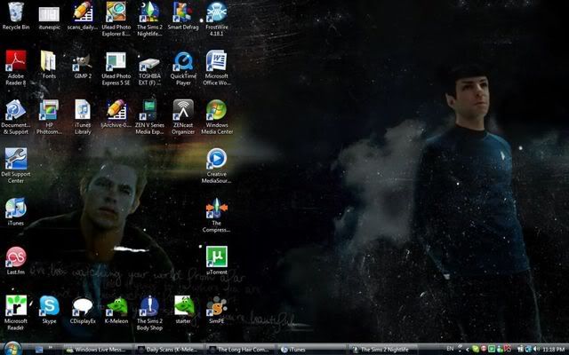
Task: Click the EN language indicator
Action: (451, 349)
